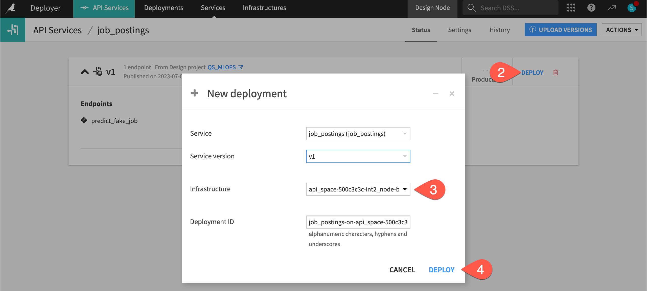
Task: Open the ACTIONS dropdown menu
Action: coord(621,30)
